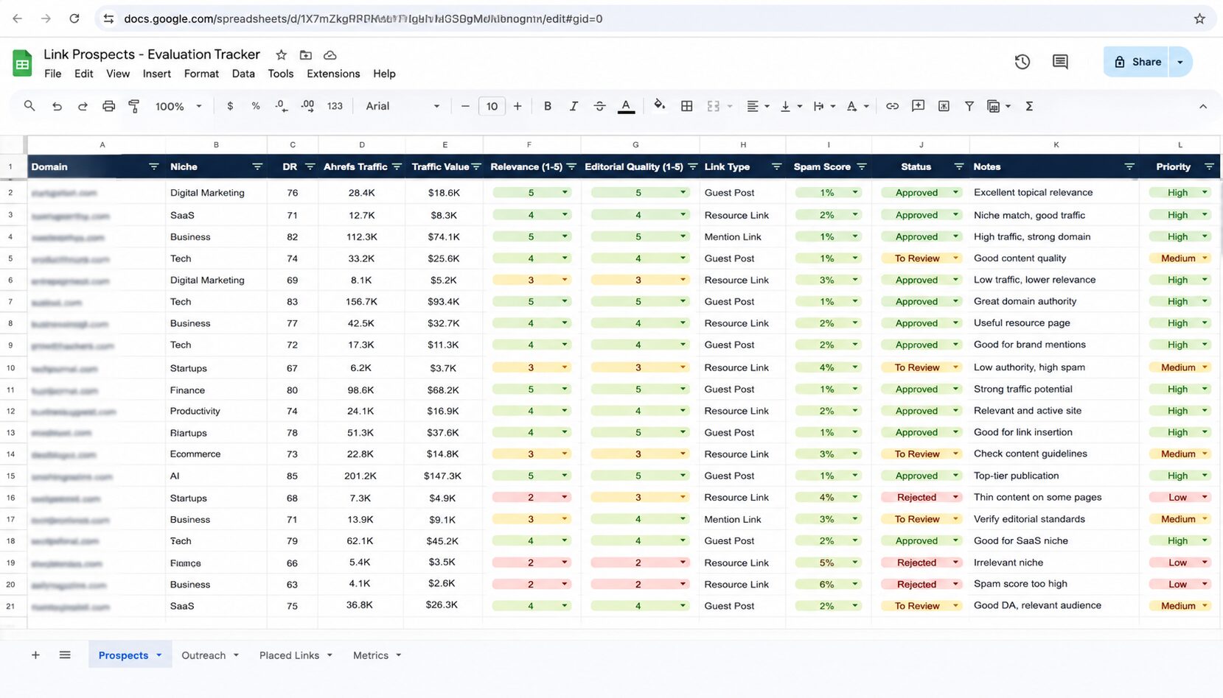Select the '$147.3K' traffic value cell
The image size is (1223, 698).
coord(444,476)
